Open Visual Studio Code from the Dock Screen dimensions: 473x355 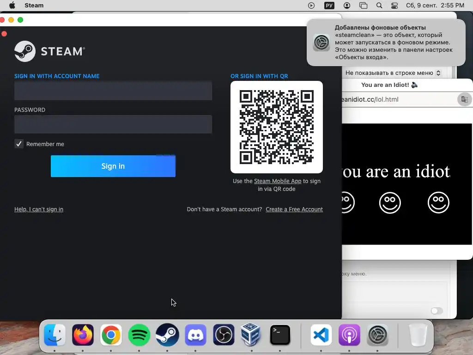point(321,335)
